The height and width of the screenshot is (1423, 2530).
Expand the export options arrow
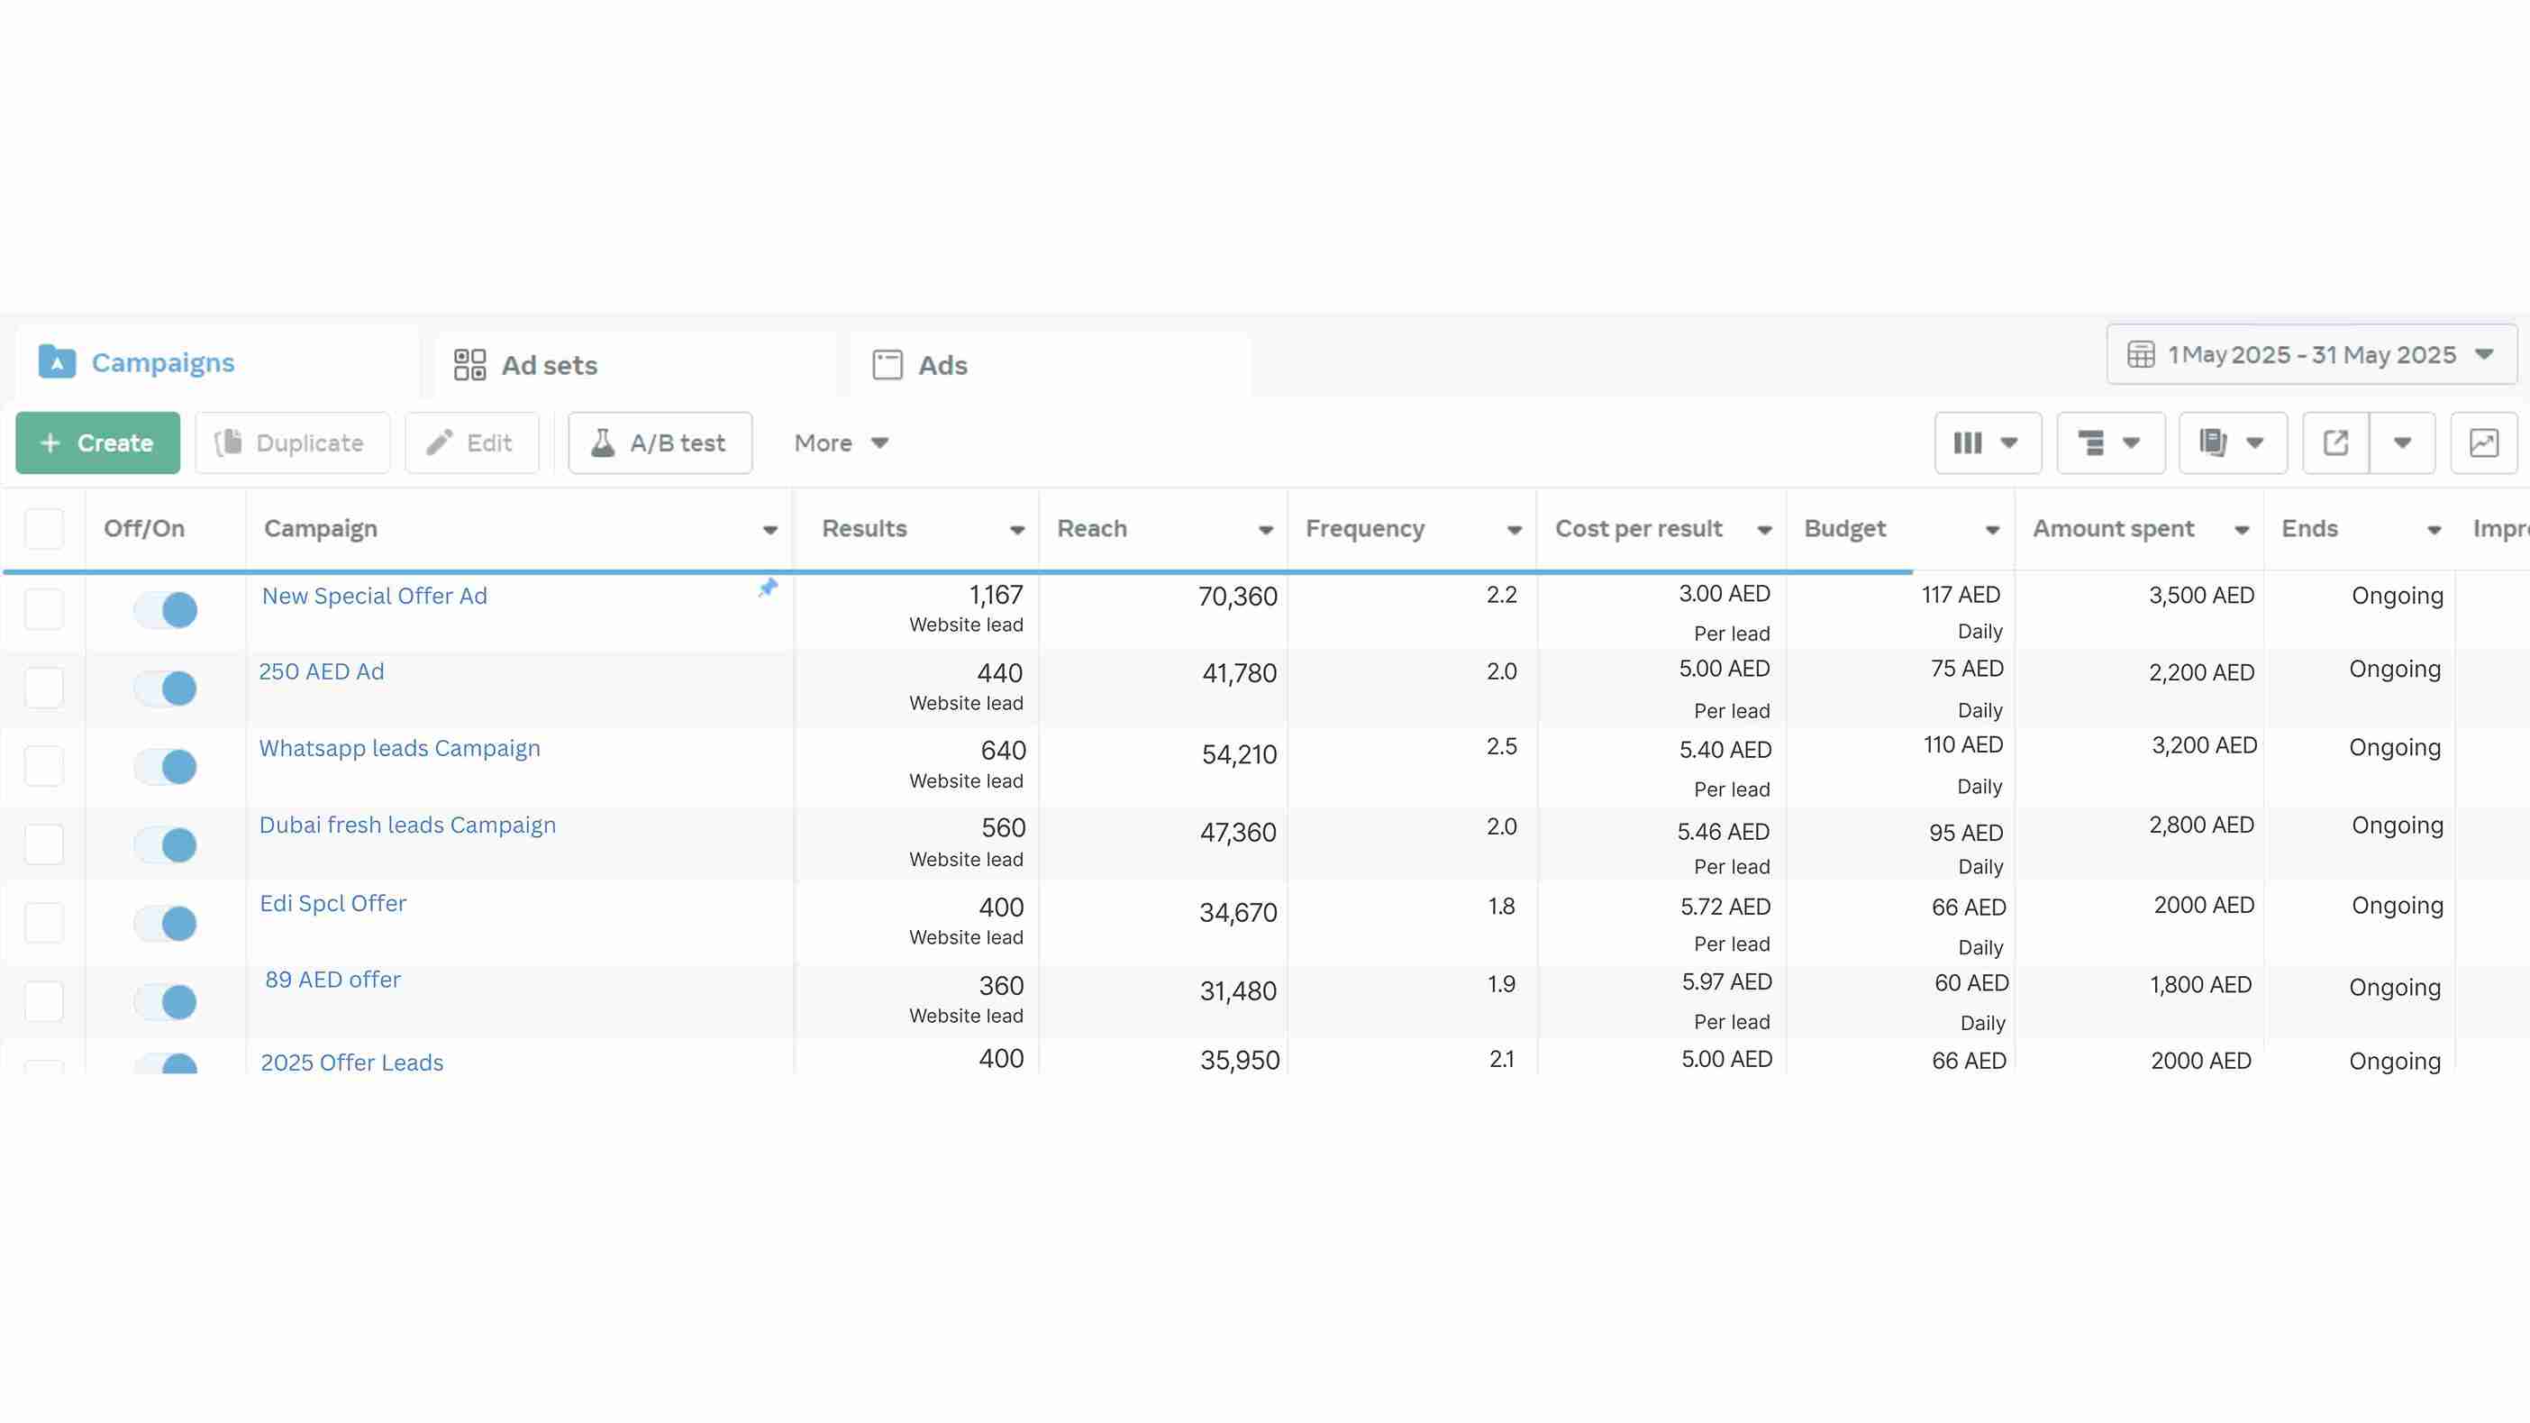[2402, 442]
